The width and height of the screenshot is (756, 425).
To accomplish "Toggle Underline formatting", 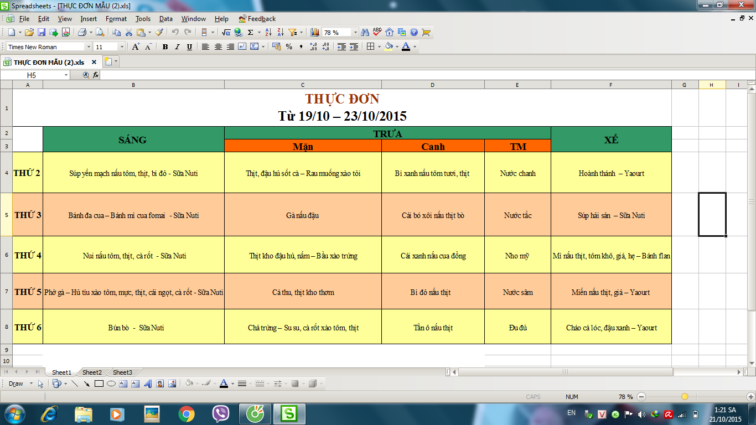I will pos(189,47).
